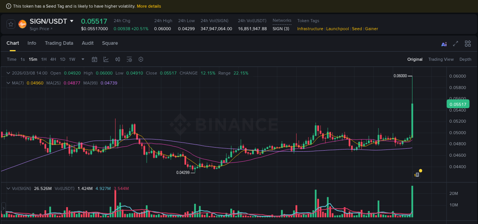Open the indicators comparison icon
478x224 pixels.
(117, 59)
